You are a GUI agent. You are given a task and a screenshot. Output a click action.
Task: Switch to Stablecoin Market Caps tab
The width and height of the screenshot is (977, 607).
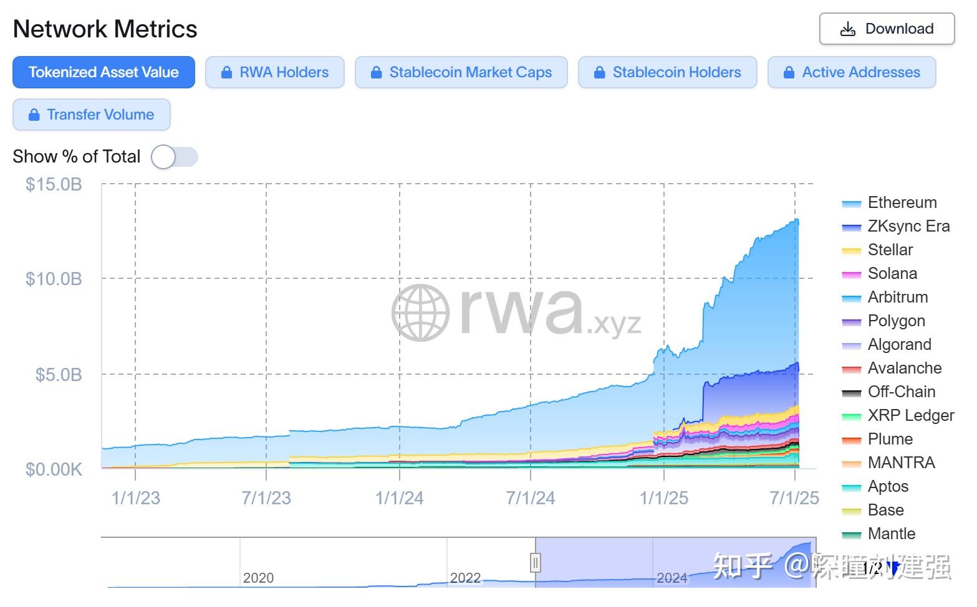(461, 72)
